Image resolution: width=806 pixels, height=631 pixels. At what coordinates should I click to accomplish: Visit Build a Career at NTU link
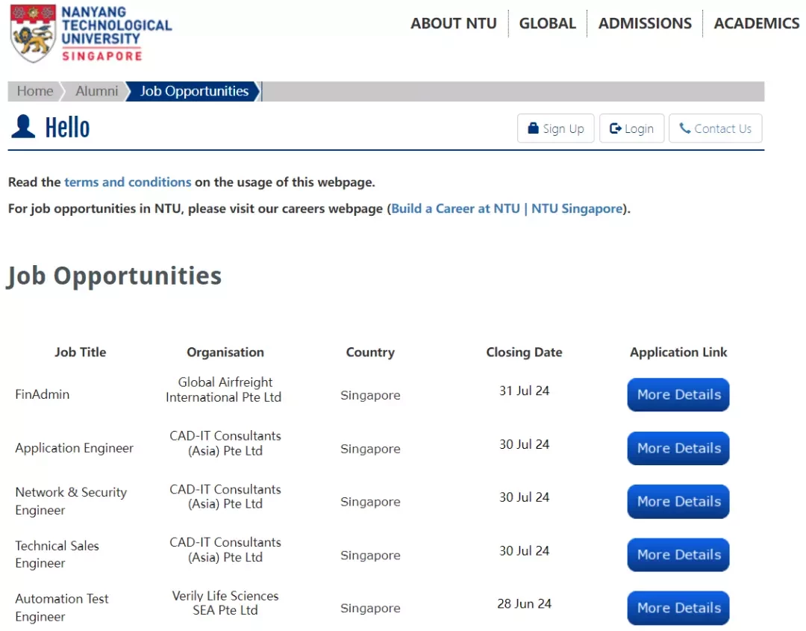(507, 208)
